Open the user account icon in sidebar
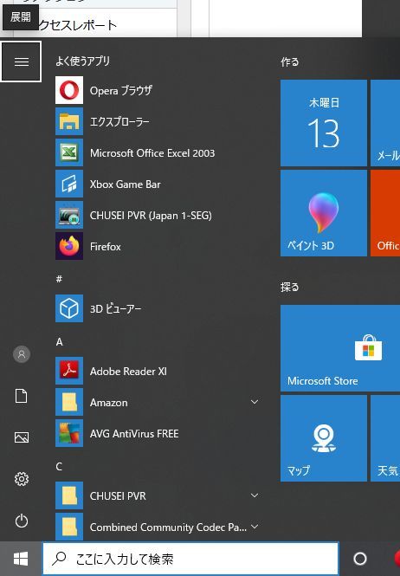Viewport: 400px width, 576px height. (x=22, y=354)
